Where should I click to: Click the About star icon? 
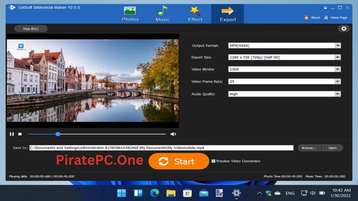pyautogui.click(x=306, y=18)
